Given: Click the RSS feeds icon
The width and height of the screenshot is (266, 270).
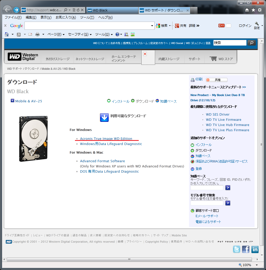Looking at the screenshot, I should (19, 34).
